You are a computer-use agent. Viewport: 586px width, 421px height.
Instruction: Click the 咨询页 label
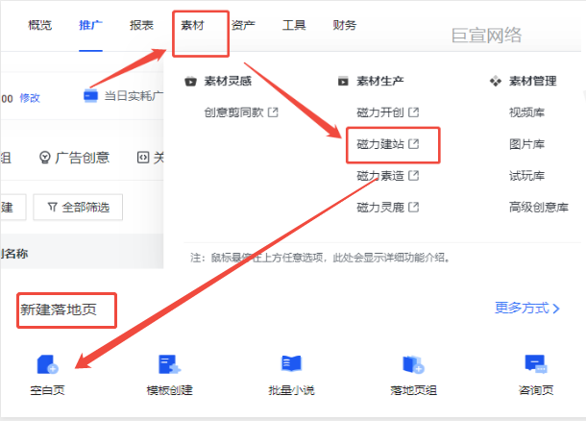pyautogui.click(x=536, y=390)
